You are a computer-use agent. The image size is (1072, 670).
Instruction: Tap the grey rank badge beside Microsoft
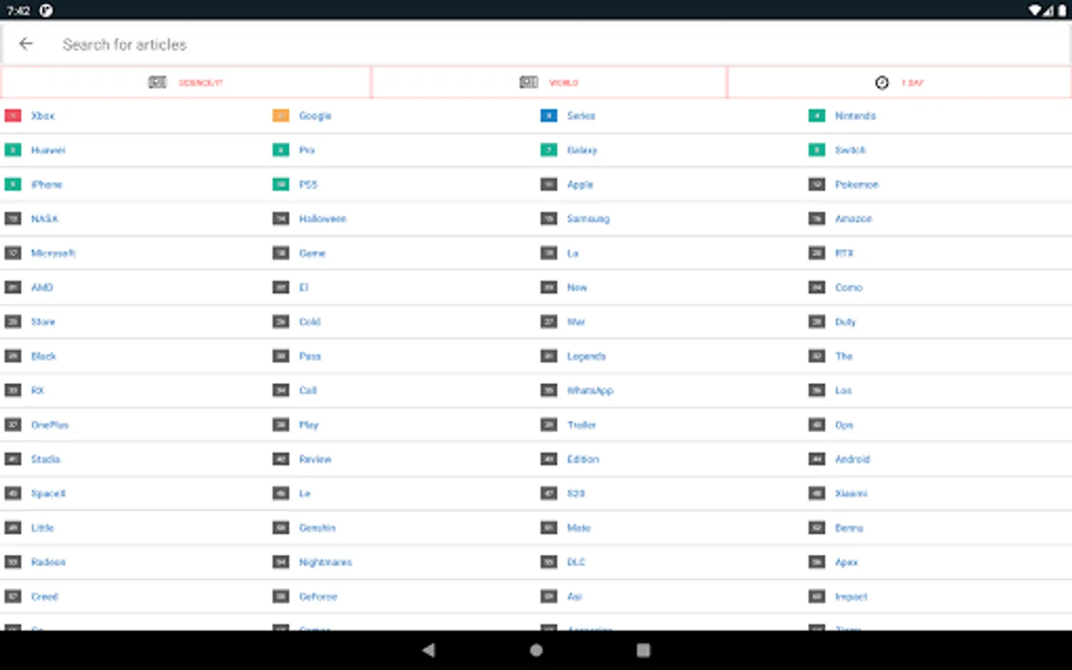(13, 253)
